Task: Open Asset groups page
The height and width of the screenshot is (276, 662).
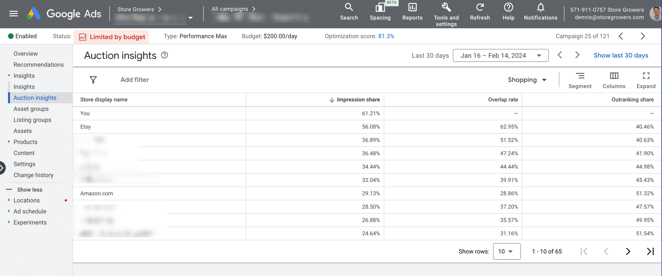Action: [x=31, y=109]
